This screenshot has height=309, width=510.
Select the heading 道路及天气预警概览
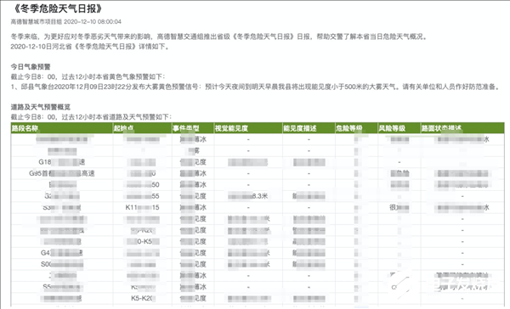click(41, 107)
